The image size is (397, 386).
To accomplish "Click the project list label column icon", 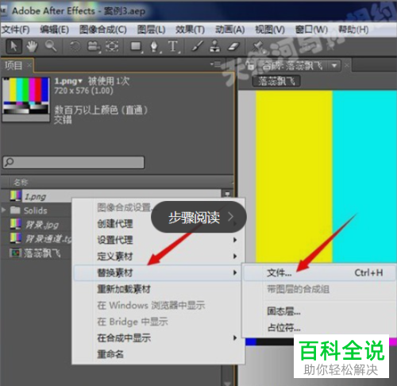I will (227, 194).
